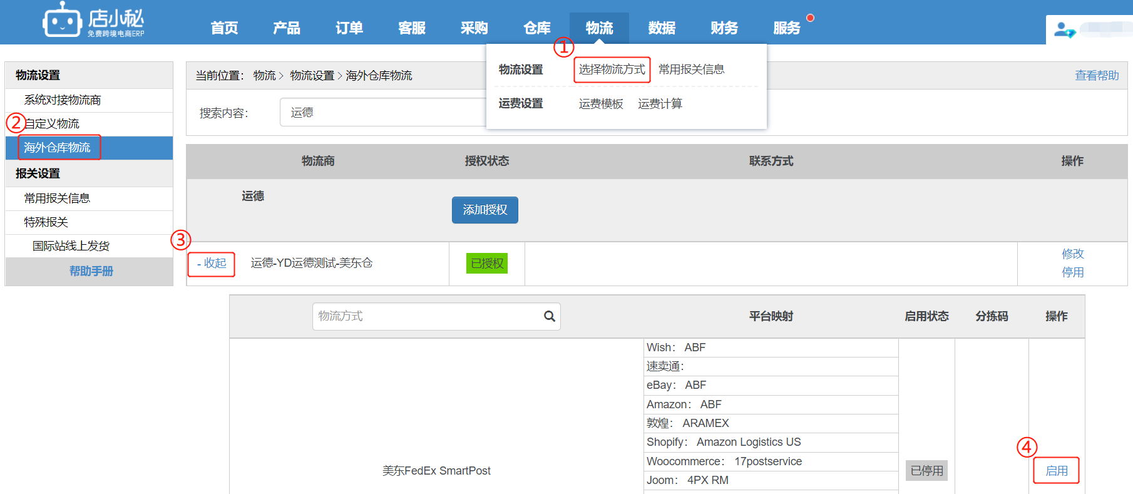Viewport: 1133px width, 494px height.
Task: Click the 已授权 status badge
Action: tap(487, 264)
